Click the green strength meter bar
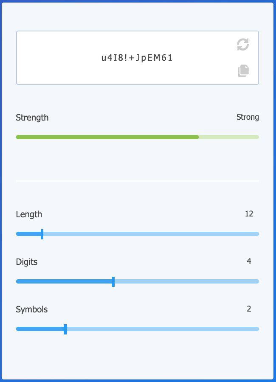The image size is (276, 382). (x=107, y=137)
